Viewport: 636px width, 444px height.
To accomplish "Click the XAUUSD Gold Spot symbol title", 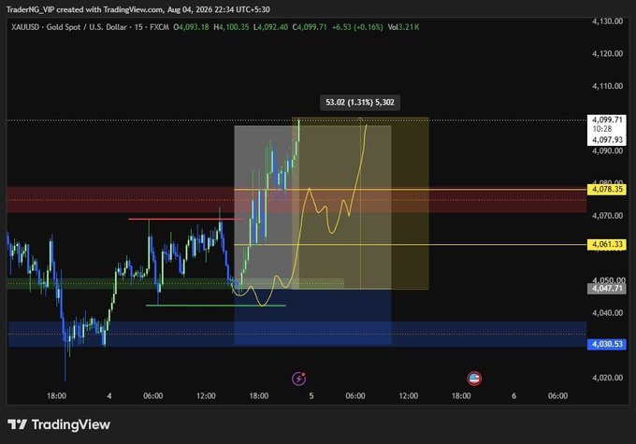I will (90, 27).
